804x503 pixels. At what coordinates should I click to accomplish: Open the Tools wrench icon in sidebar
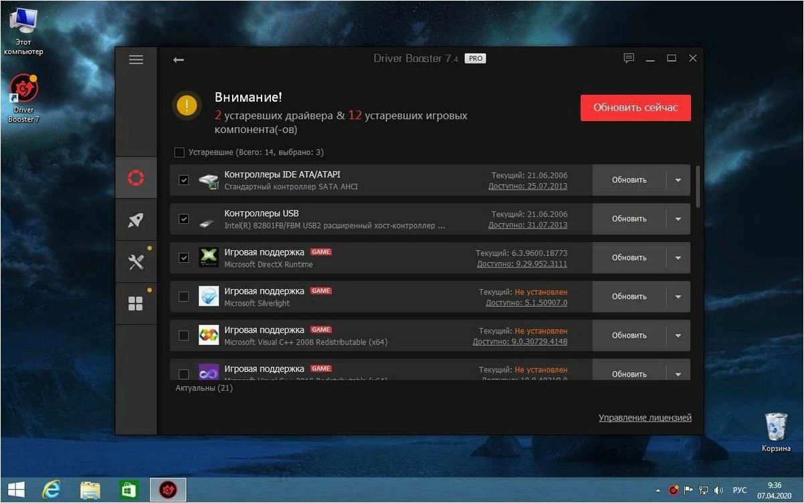pos(136,262)
